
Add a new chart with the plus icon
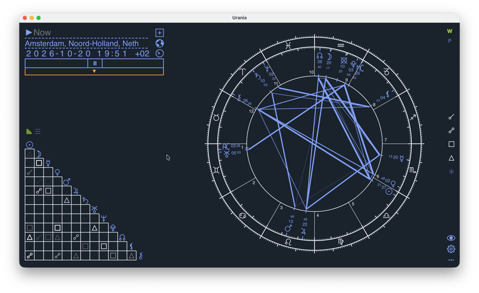point(160,32)
